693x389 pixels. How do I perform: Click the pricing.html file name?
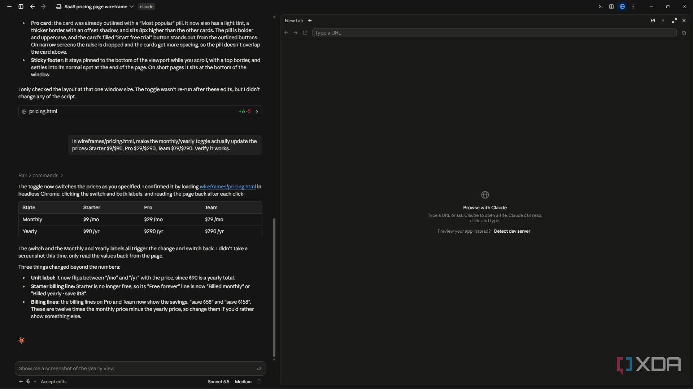[43, 111]
